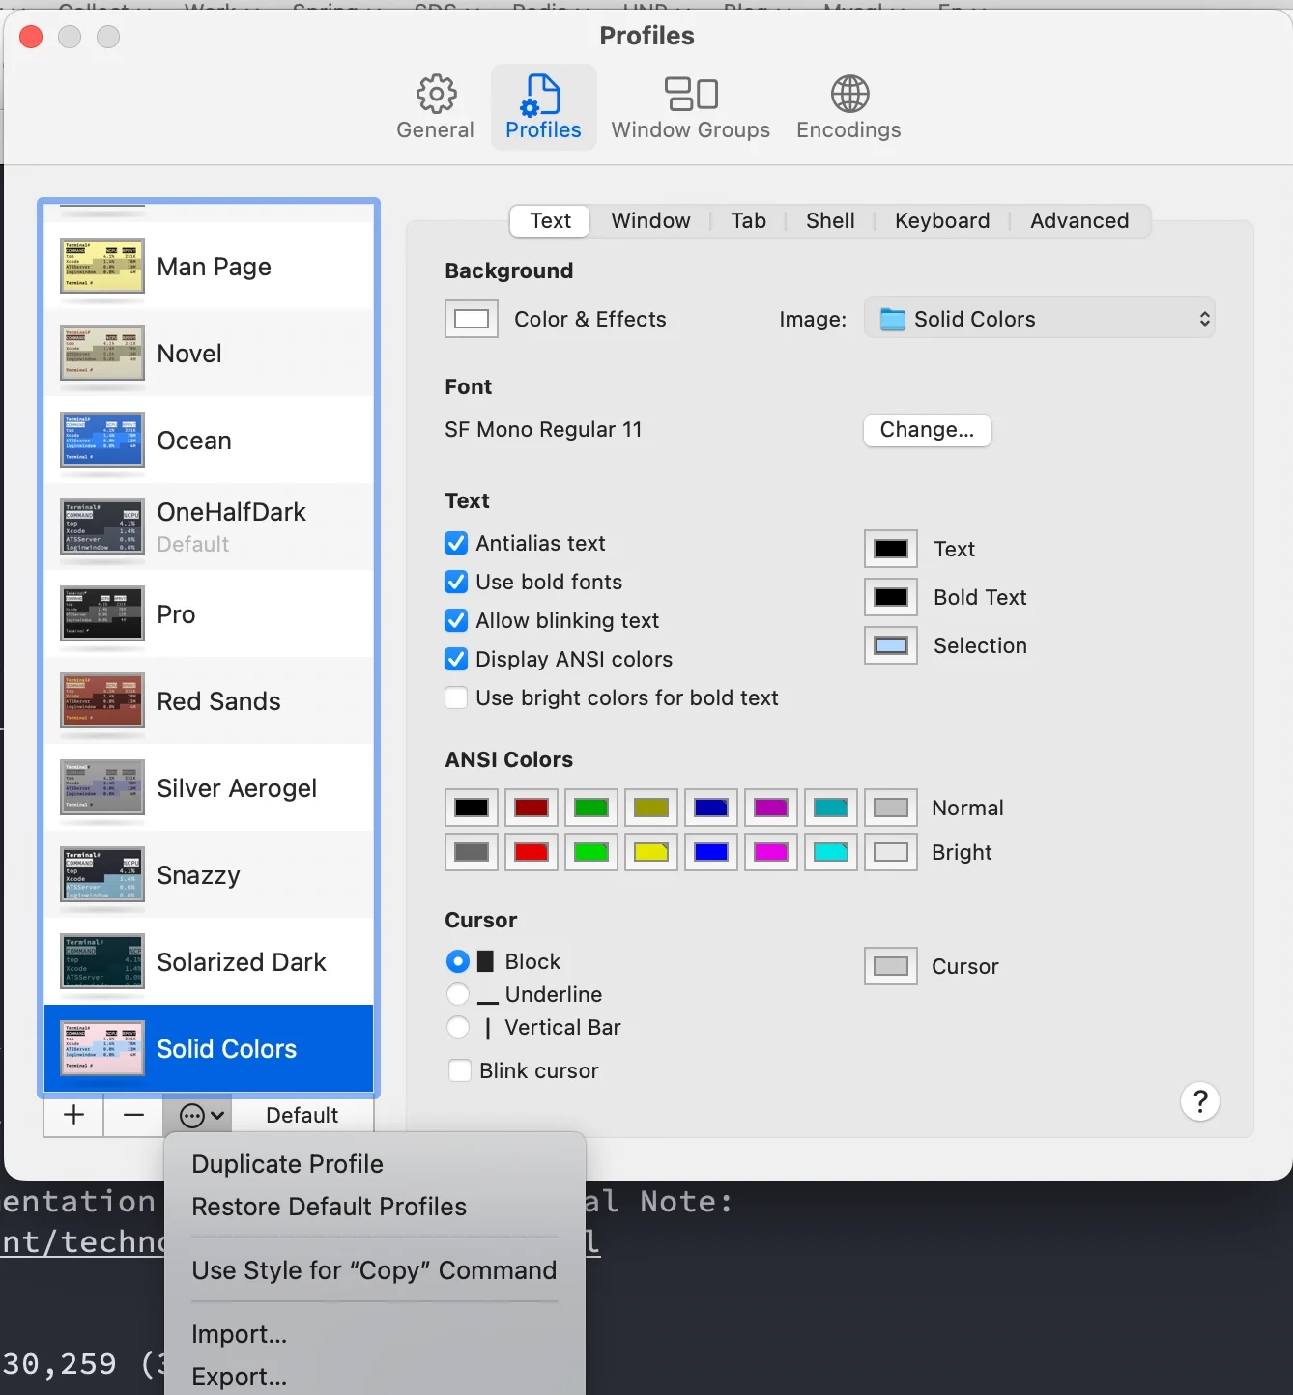The image size is (1293, 1395).
Task: Enable the Blink cursor checkbox
Action: coord(460,1071)
